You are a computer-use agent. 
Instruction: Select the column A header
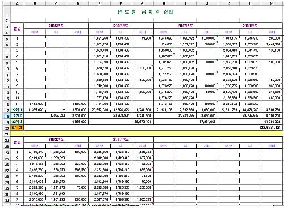[17, 3]
